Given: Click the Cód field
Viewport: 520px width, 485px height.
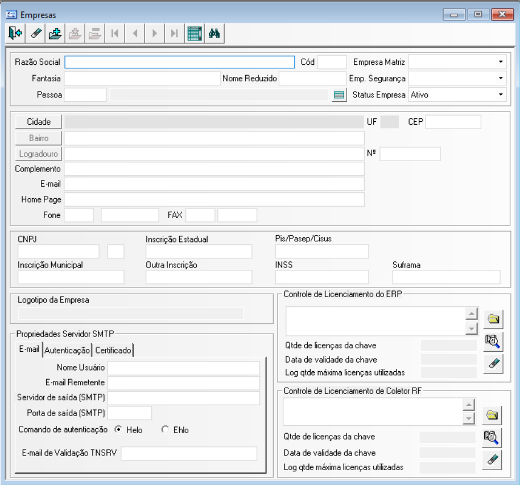Looking at the screenshot, I should pos(332,62).
